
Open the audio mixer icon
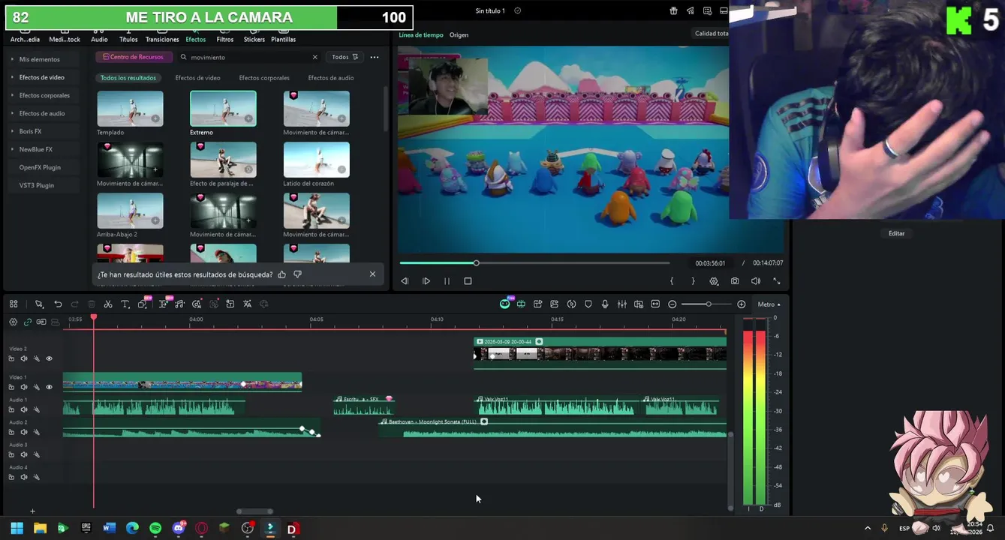[622, 304]
